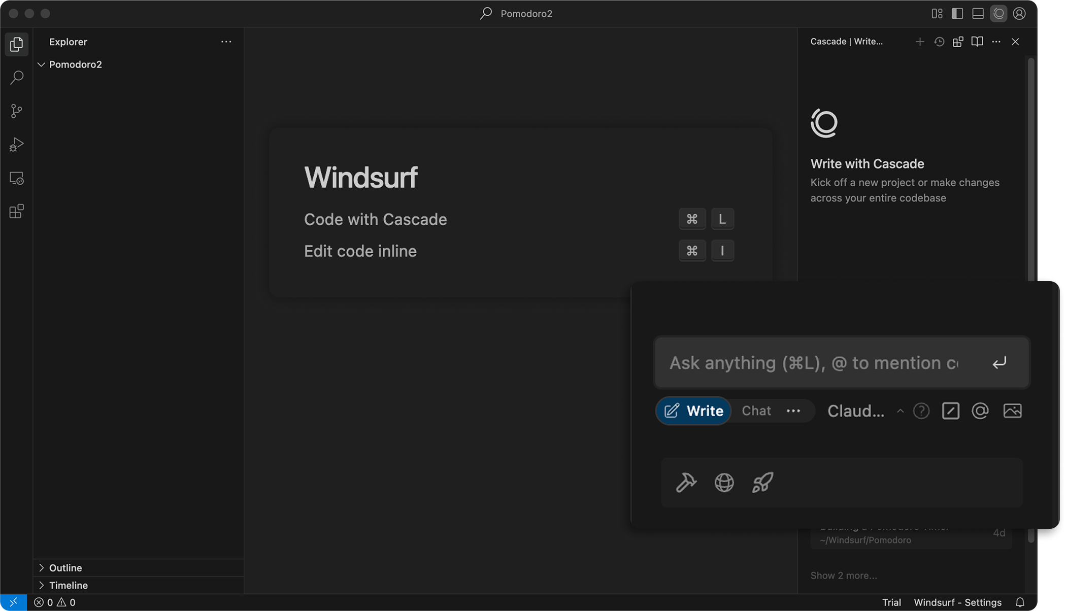The width and height of the screenshot is (1066, 611).
Task: Attach an image using the picture icon
Action: tap(1012, 411)
